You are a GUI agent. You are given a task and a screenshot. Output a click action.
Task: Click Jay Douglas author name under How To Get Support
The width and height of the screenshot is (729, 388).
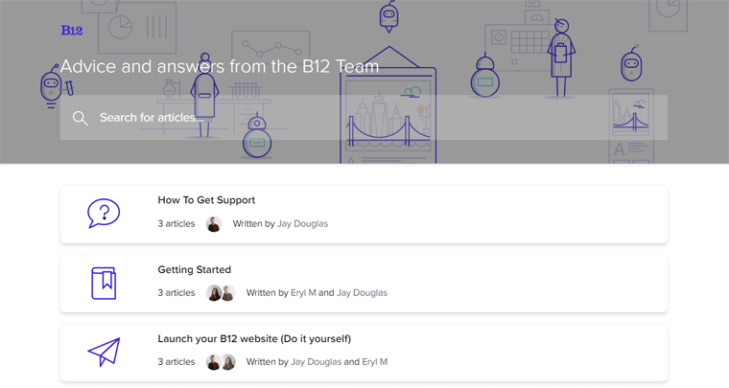[303, 224]
